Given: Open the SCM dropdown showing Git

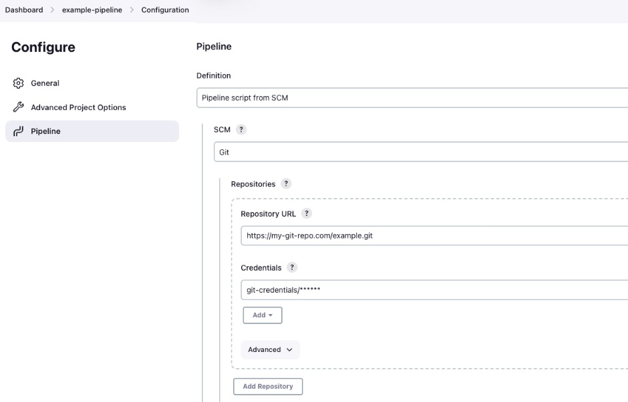Looking at the screenshot, I should [421, 152].
